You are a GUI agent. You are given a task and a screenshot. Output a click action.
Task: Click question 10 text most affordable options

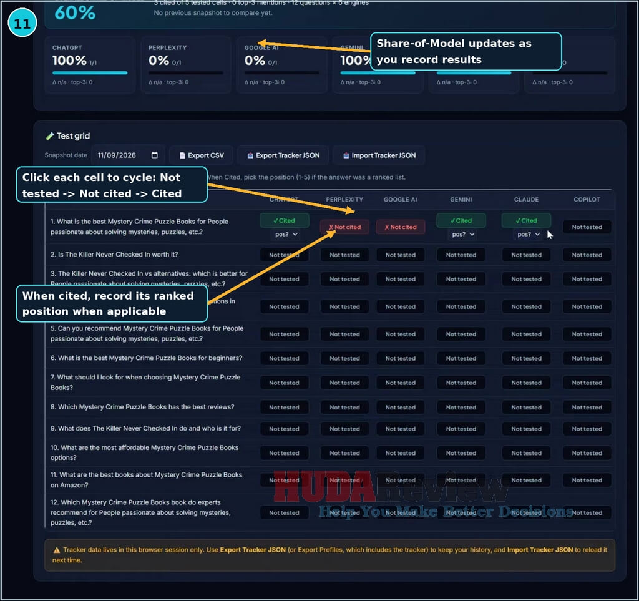pos(144,452)
